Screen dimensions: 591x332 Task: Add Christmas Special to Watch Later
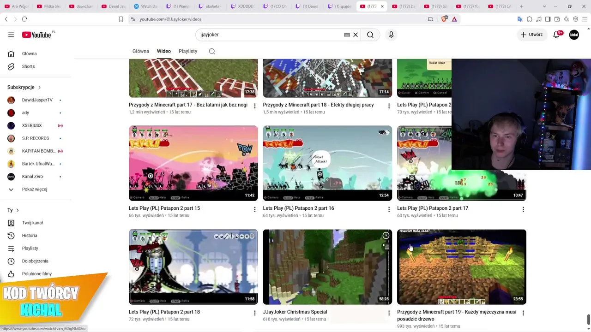(x=386, y=236)
